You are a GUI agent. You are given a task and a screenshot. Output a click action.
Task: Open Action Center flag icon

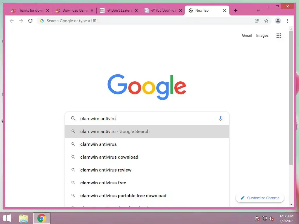click(x=258, y=218)
